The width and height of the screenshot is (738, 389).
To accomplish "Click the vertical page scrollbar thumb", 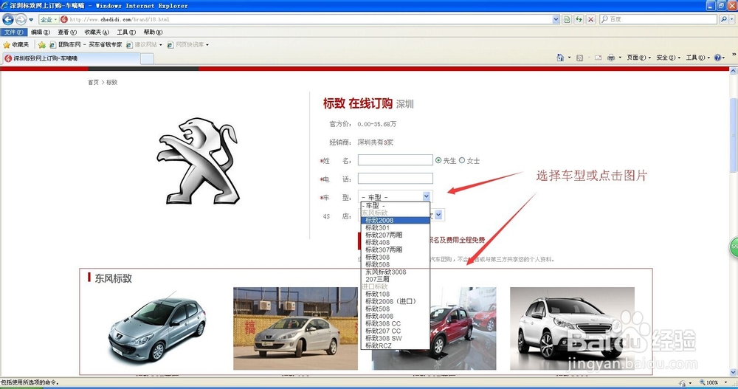I will point(734,136).
